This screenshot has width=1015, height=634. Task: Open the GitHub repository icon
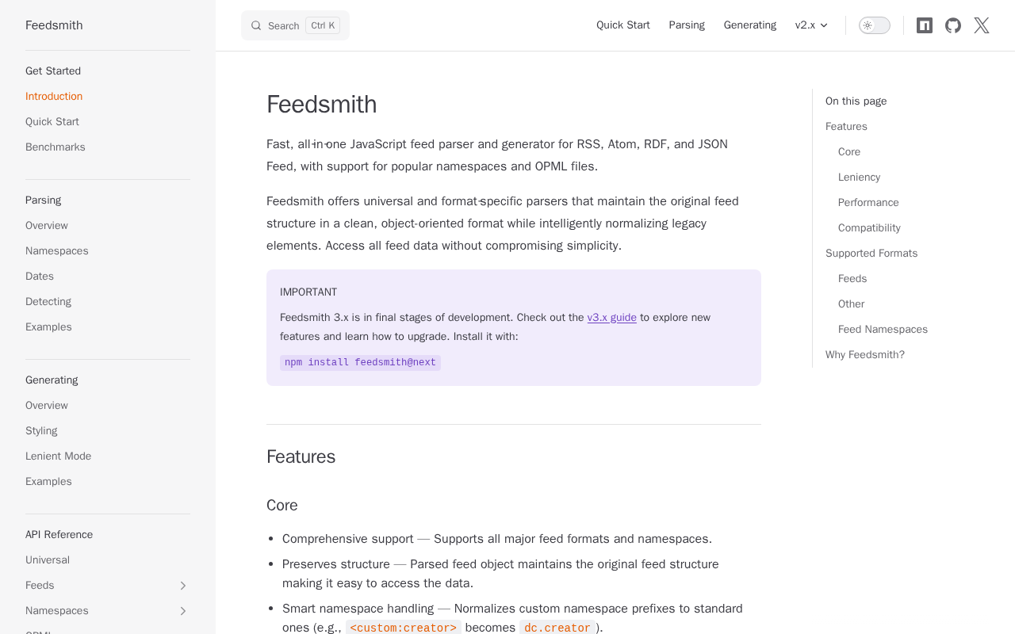point(953,25)
